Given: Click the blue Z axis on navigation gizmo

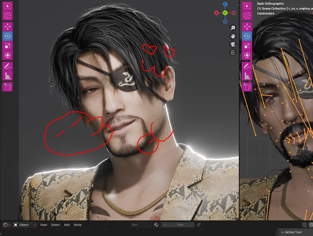Looking at the screenshot, I should click(x=225, y=4).
